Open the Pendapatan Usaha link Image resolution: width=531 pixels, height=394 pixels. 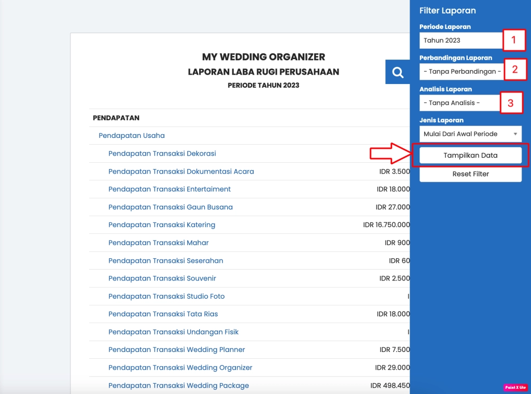(132, 136)
